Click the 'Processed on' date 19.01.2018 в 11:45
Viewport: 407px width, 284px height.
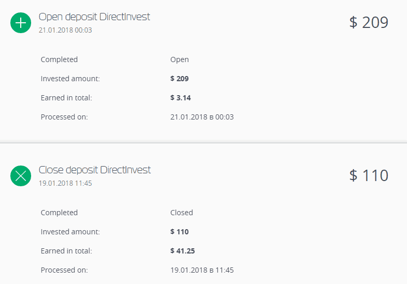202,270
